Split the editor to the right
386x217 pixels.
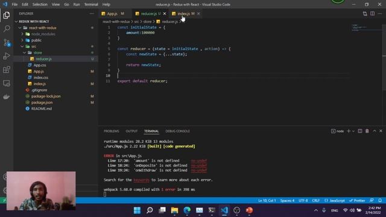point(373,13)
